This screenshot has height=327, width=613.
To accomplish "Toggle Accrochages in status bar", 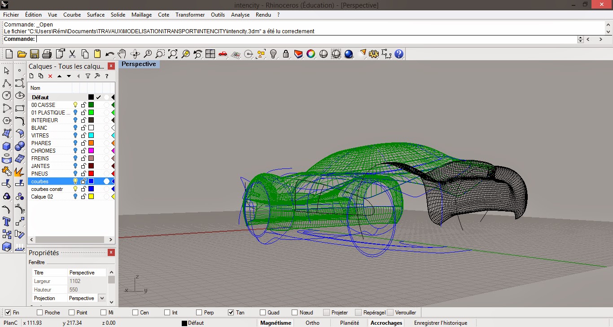I will tap(386, 323).
